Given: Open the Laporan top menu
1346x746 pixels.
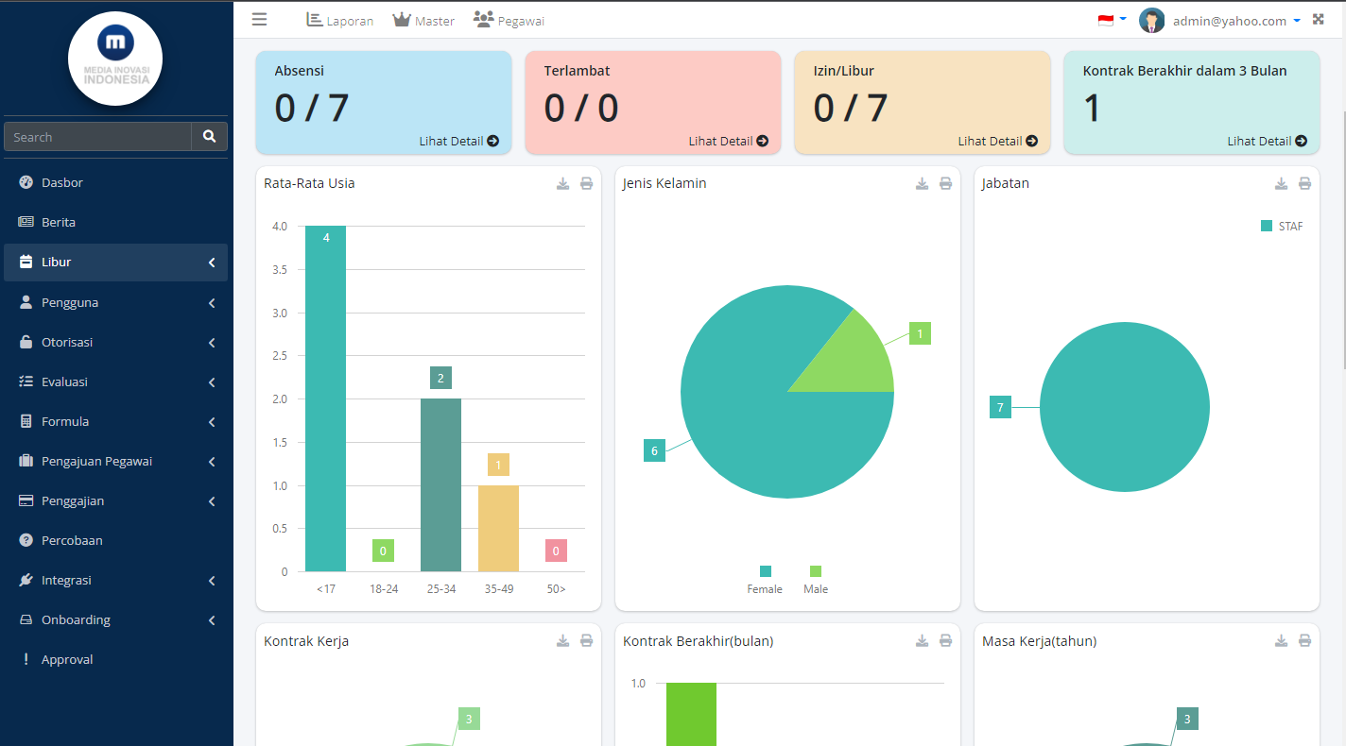Looking at the screenshot, I should click(339, 21).
